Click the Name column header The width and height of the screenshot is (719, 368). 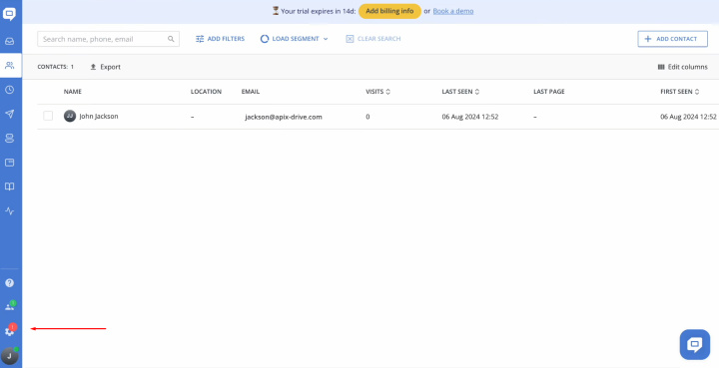click(73, 92)
